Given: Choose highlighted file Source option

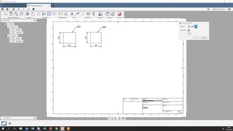Looking at the screenshot, I should coord(196,27).
